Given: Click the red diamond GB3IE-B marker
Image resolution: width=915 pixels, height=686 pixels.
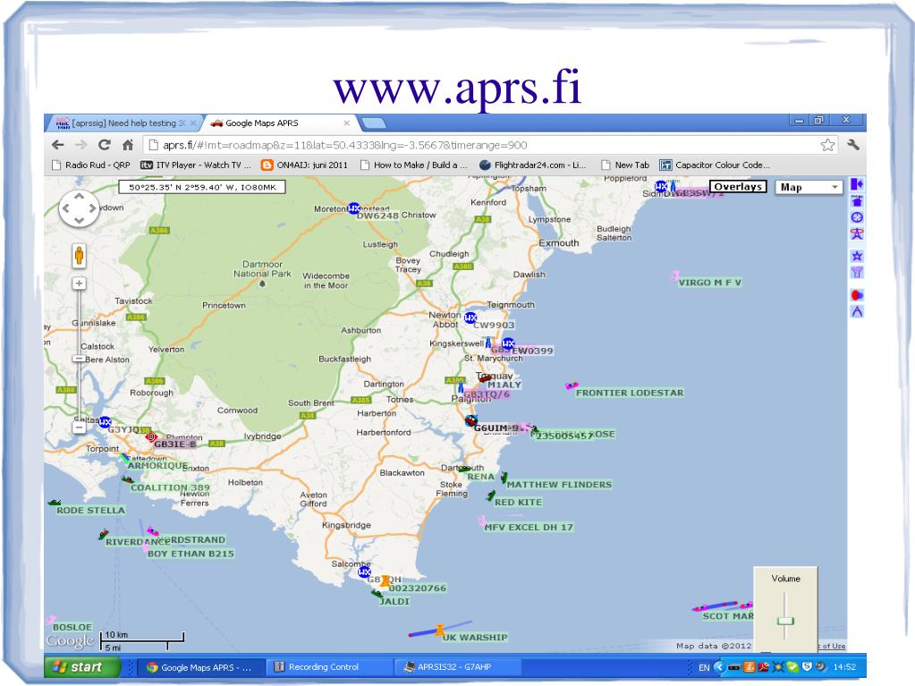Looking at the screenshot, I should tap(151, 436).
